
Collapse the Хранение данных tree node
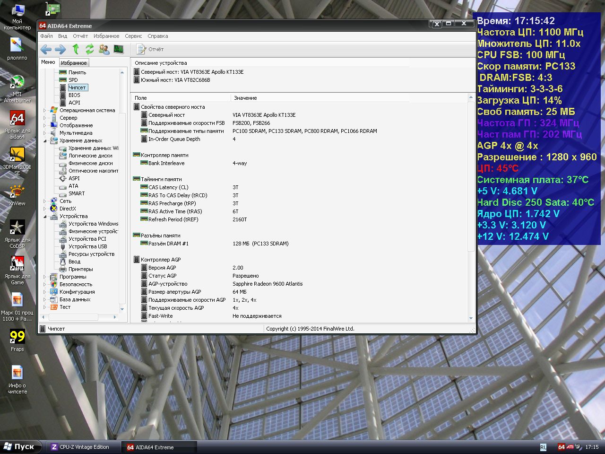[x=45, y=140]
